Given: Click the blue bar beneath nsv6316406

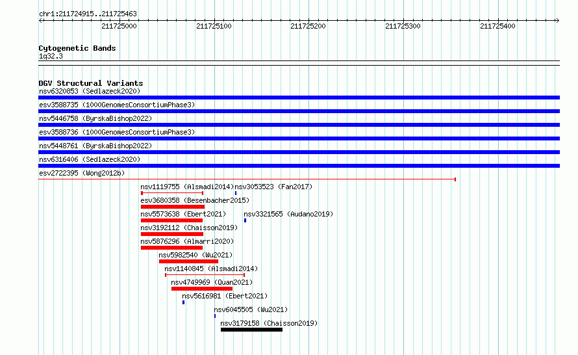Looking at the screenshot, I should click(x=299, y=166).
